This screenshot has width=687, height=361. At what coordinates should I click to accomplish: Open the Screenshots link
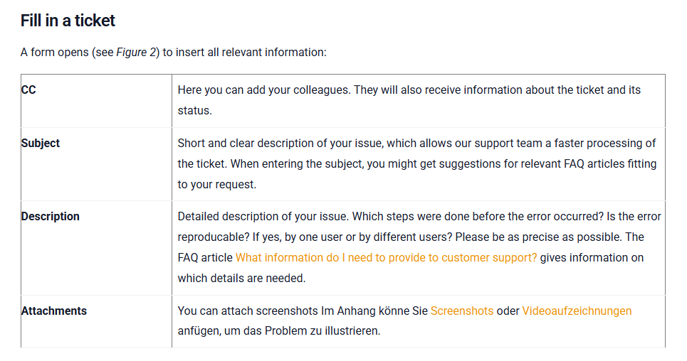coord(462,311)
